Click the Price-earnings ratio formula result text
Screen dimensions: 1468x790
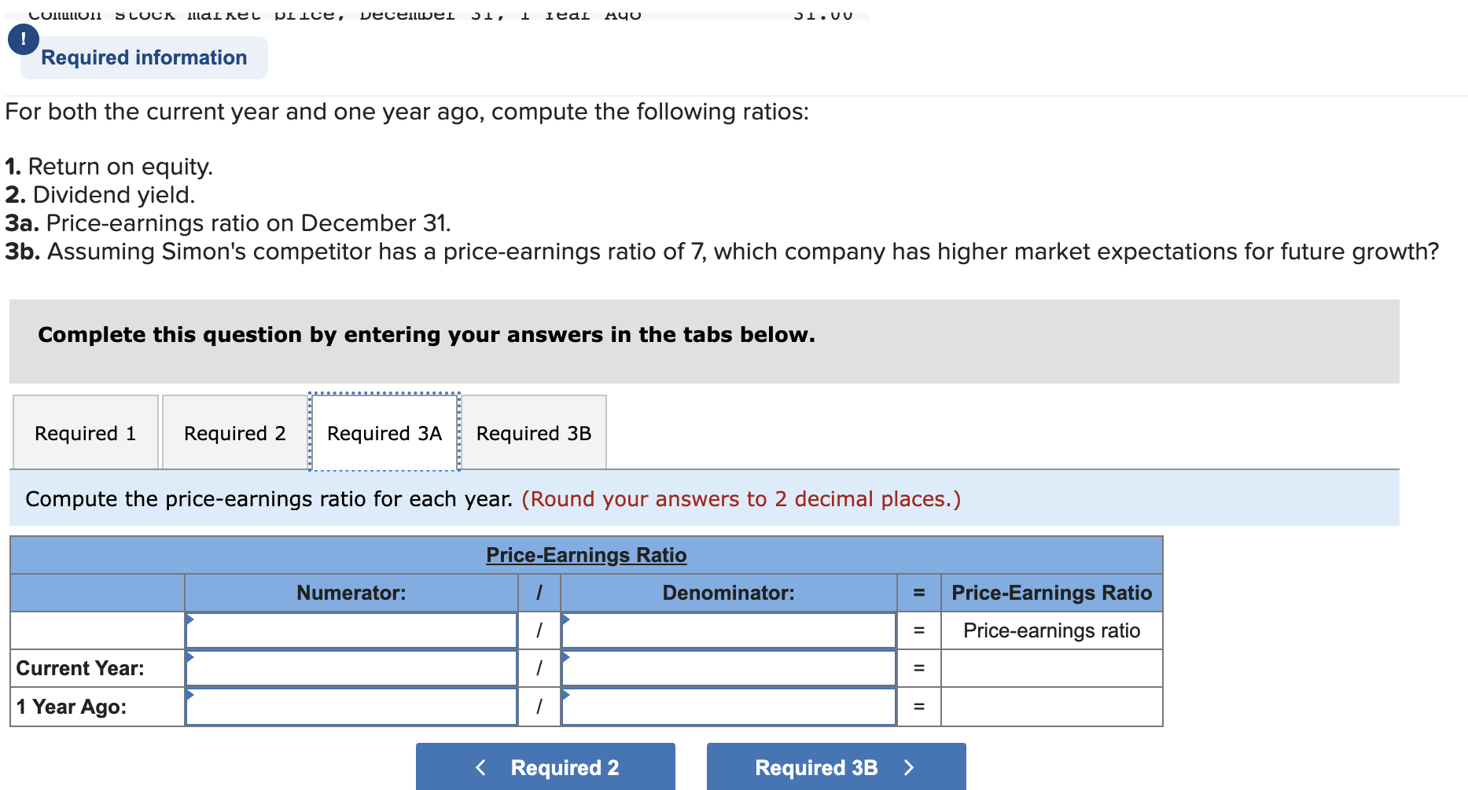click(x=1052, y=630)
